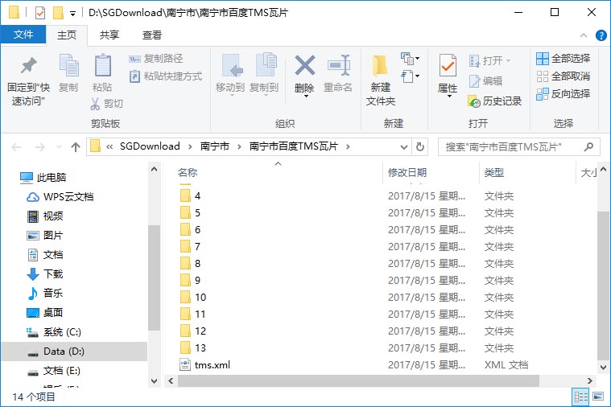Sort by the 类型 column header
611x407 pixels.
coord(493,173)
